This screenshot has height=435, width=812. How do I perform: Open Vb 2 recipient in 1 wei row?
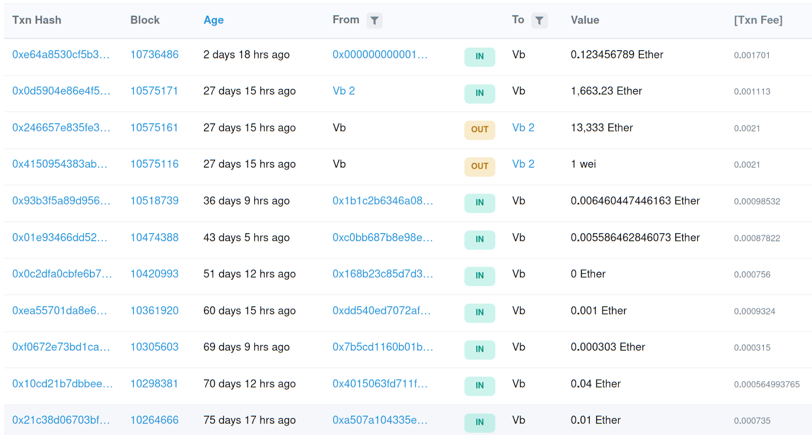(523, 164)
